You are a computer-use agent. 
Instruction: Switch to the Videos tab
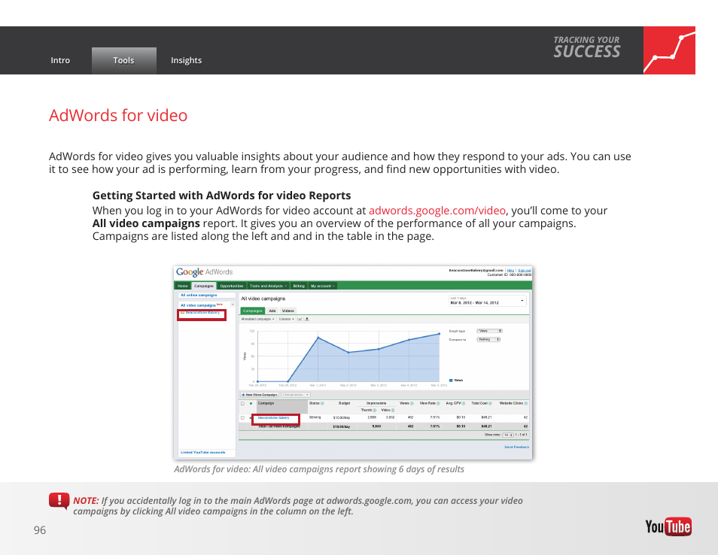point(288,311)
